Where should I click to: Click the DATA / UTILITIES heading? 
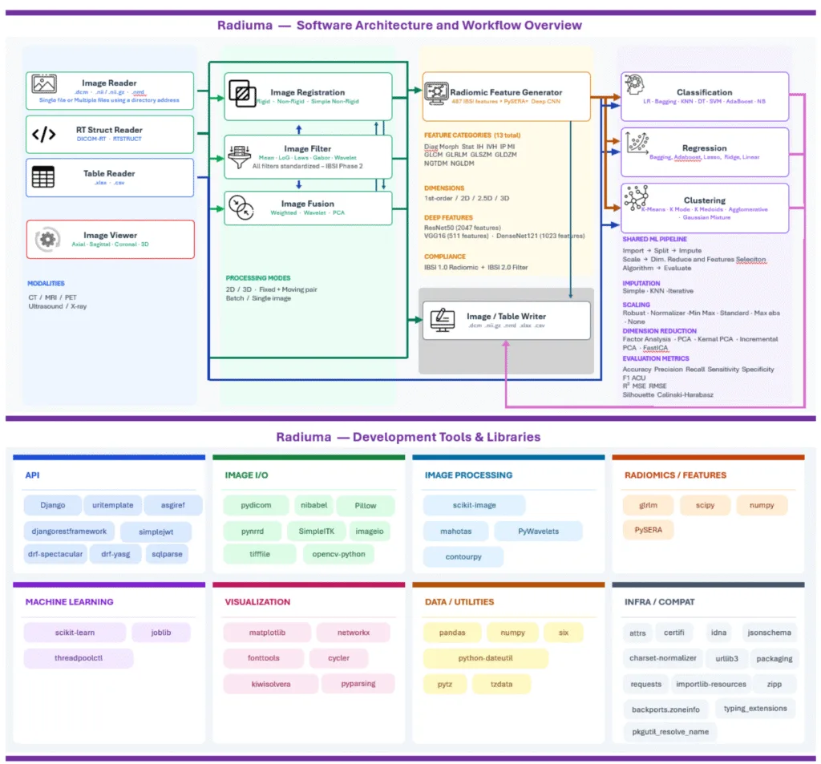pyautogui.click(x=459, y=602)
